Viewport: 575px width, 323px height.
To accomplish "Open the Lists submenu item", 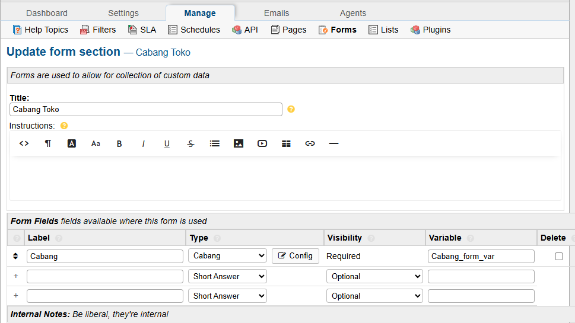I will pyautogui.click(x=383, y=30).
